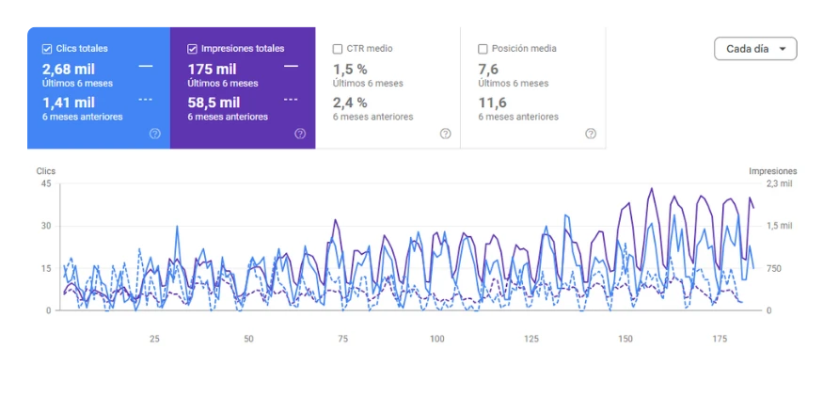
Task: Uncheck the Impresiones totales checkbox
Action: click(x=192, y=49)
